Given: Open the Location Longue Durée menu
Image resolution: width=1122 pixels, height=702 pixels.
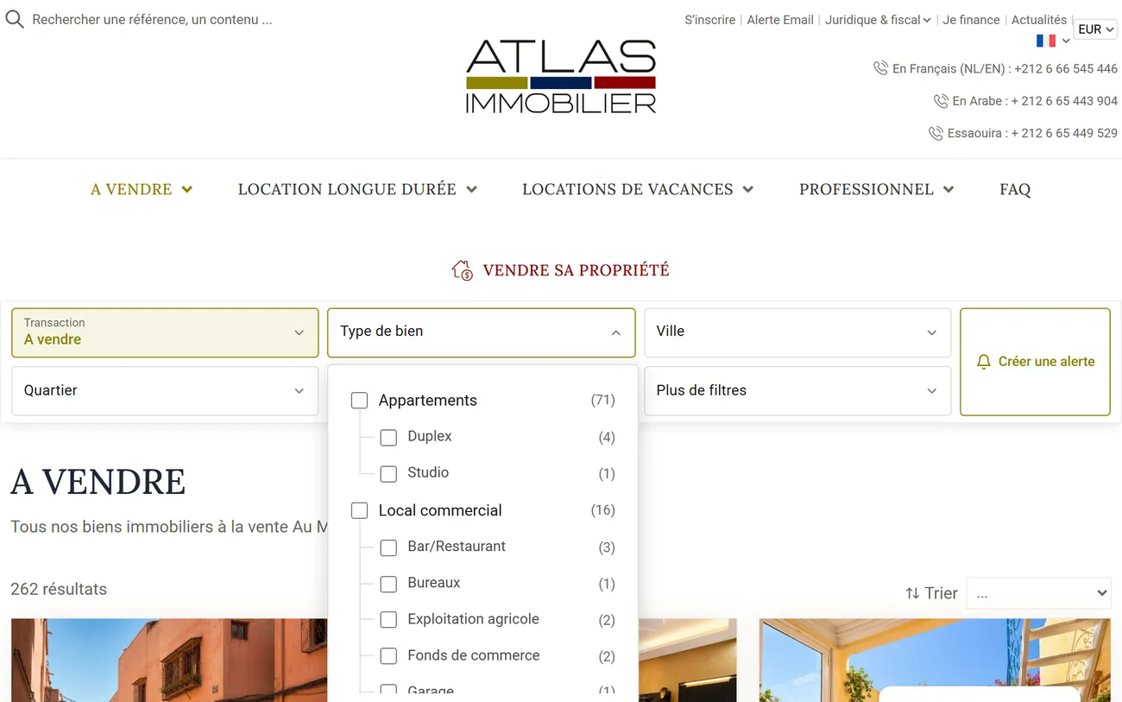Looking at the screenshot, I should pyautogui.click(x=357, y=189).
